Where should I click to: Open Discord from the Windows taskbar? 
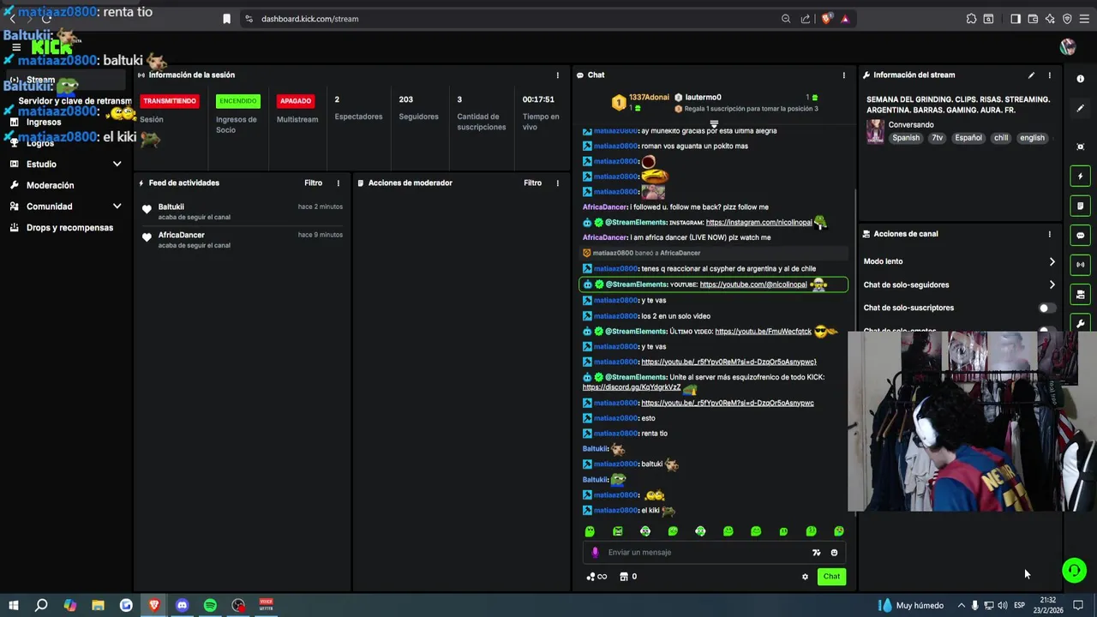click(x=182, y=605)
